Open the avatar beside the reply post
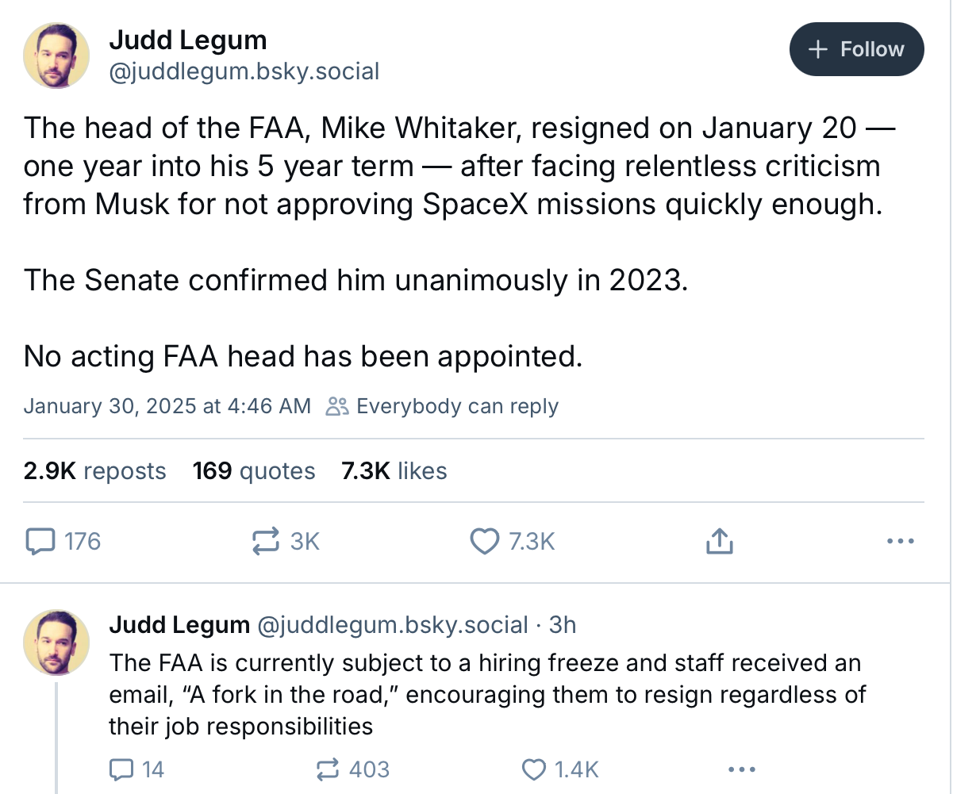This screenshot has height=794, width=953. click(56, 642)
